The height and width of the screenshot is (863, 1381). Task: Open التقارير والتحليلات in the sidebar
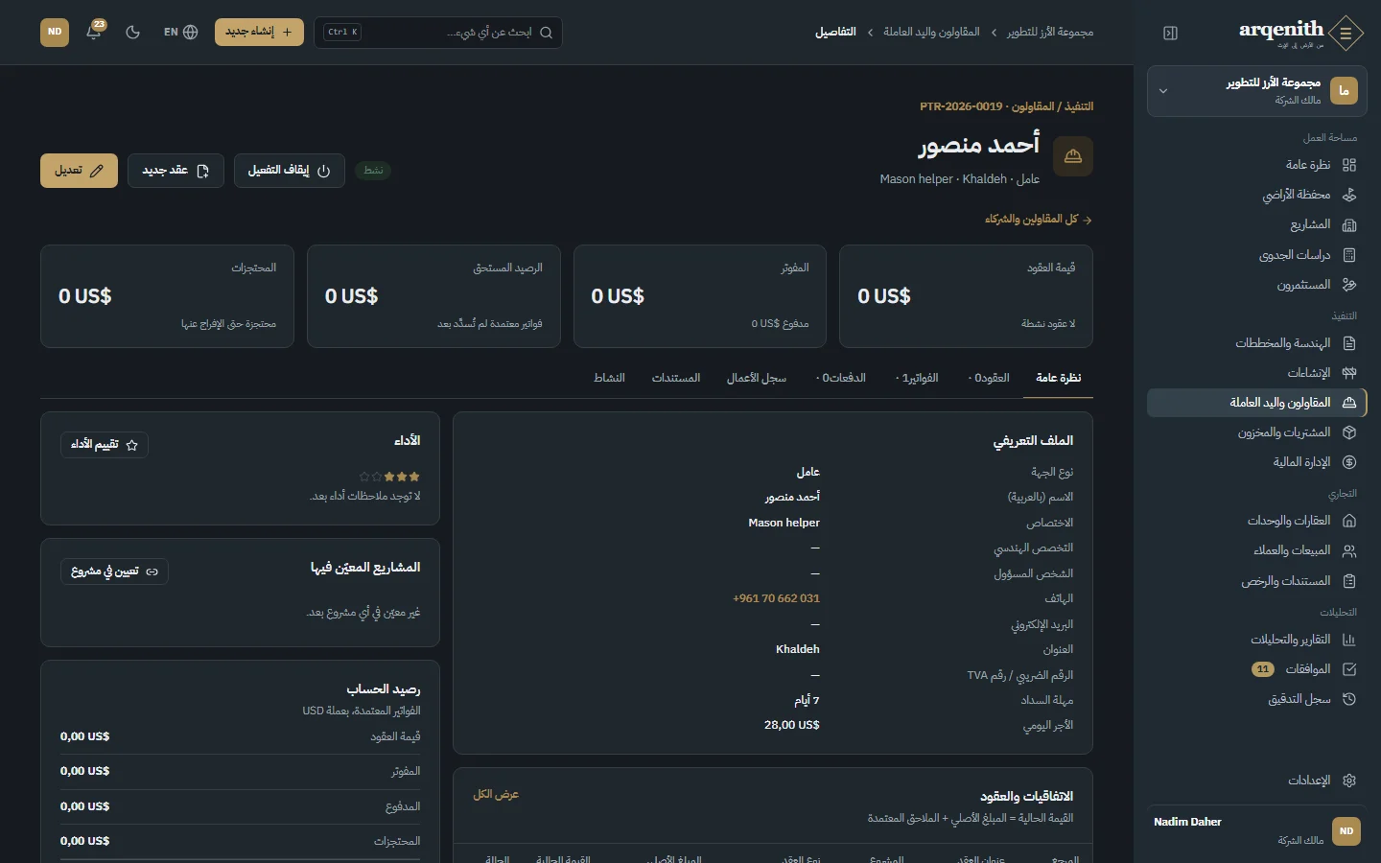(x=1256, y=640)
